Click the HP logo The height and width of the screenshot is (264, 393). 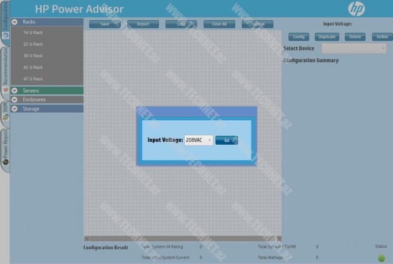356,9
